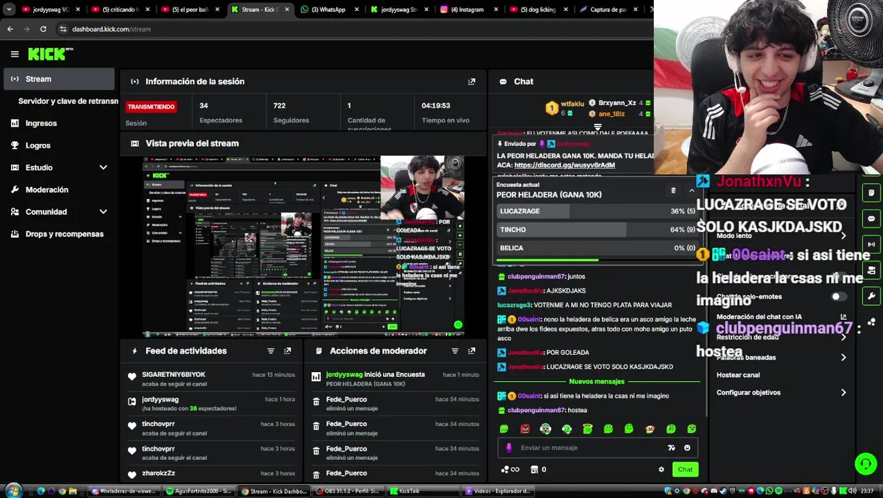Viewport: 883px width, 498px height.
Task: Pop out the Feed de actividades panel
Action: point(287,351)
